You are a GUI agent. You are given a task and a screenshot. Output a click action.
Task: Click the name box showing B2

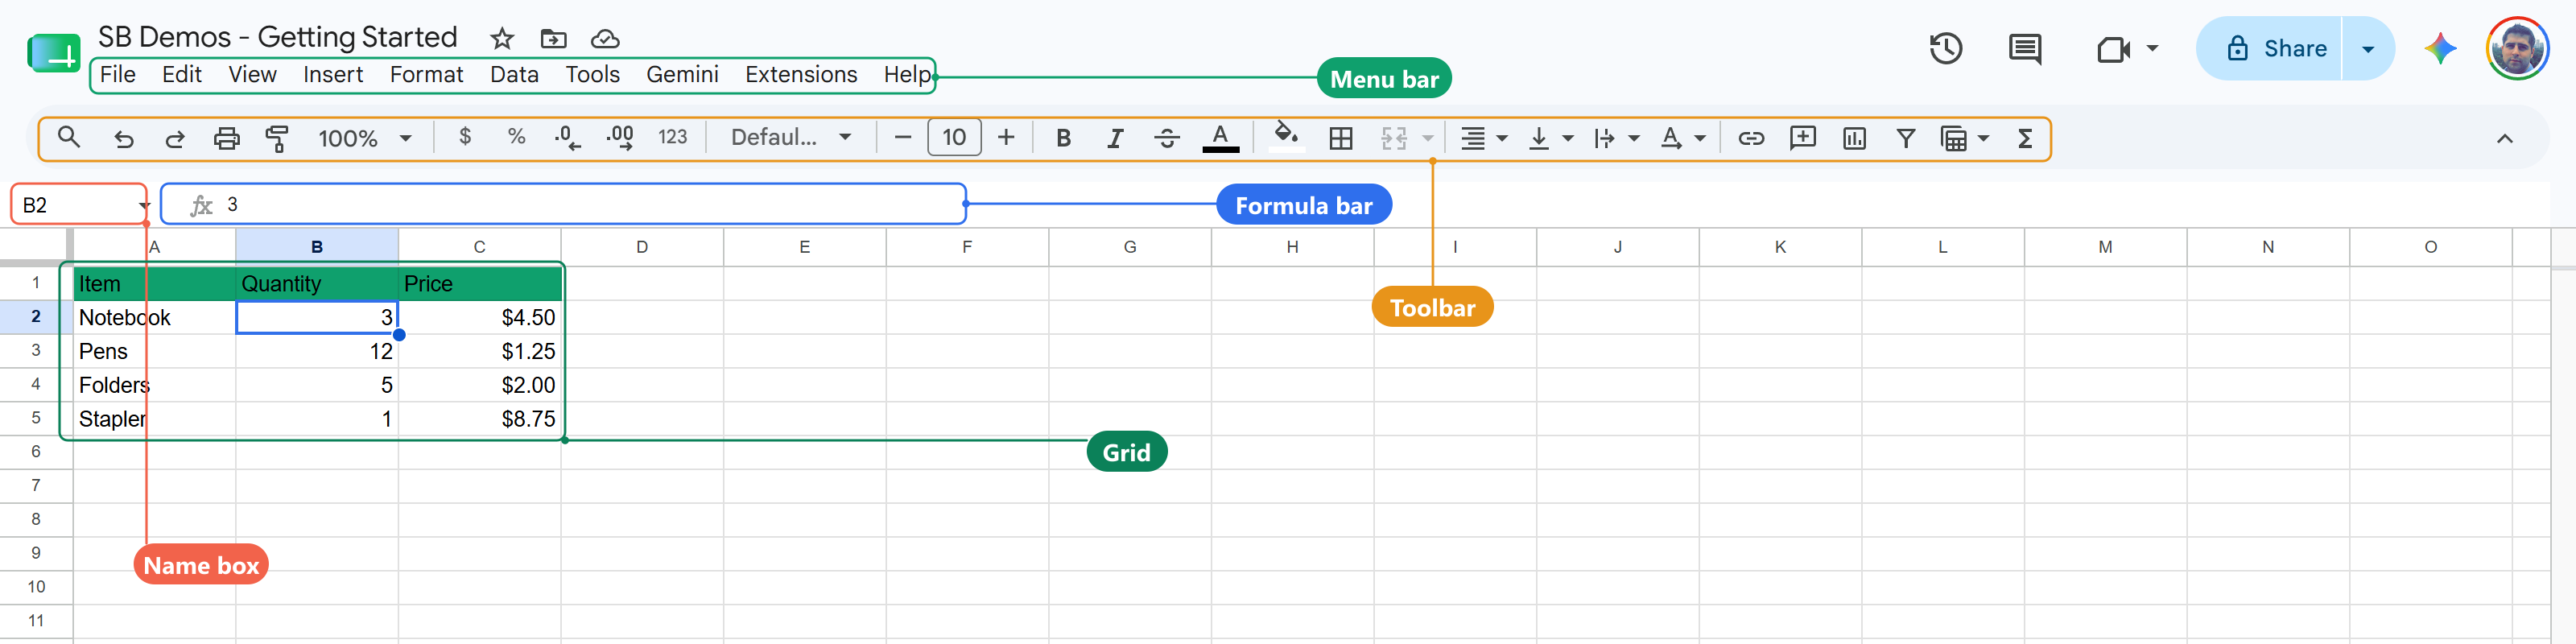click(x=79, y=205)
